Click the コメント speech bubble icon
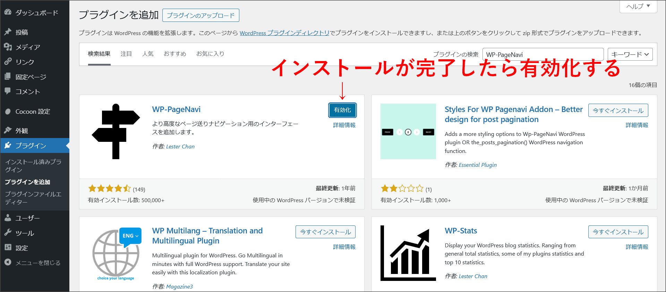 coord(8,91)
